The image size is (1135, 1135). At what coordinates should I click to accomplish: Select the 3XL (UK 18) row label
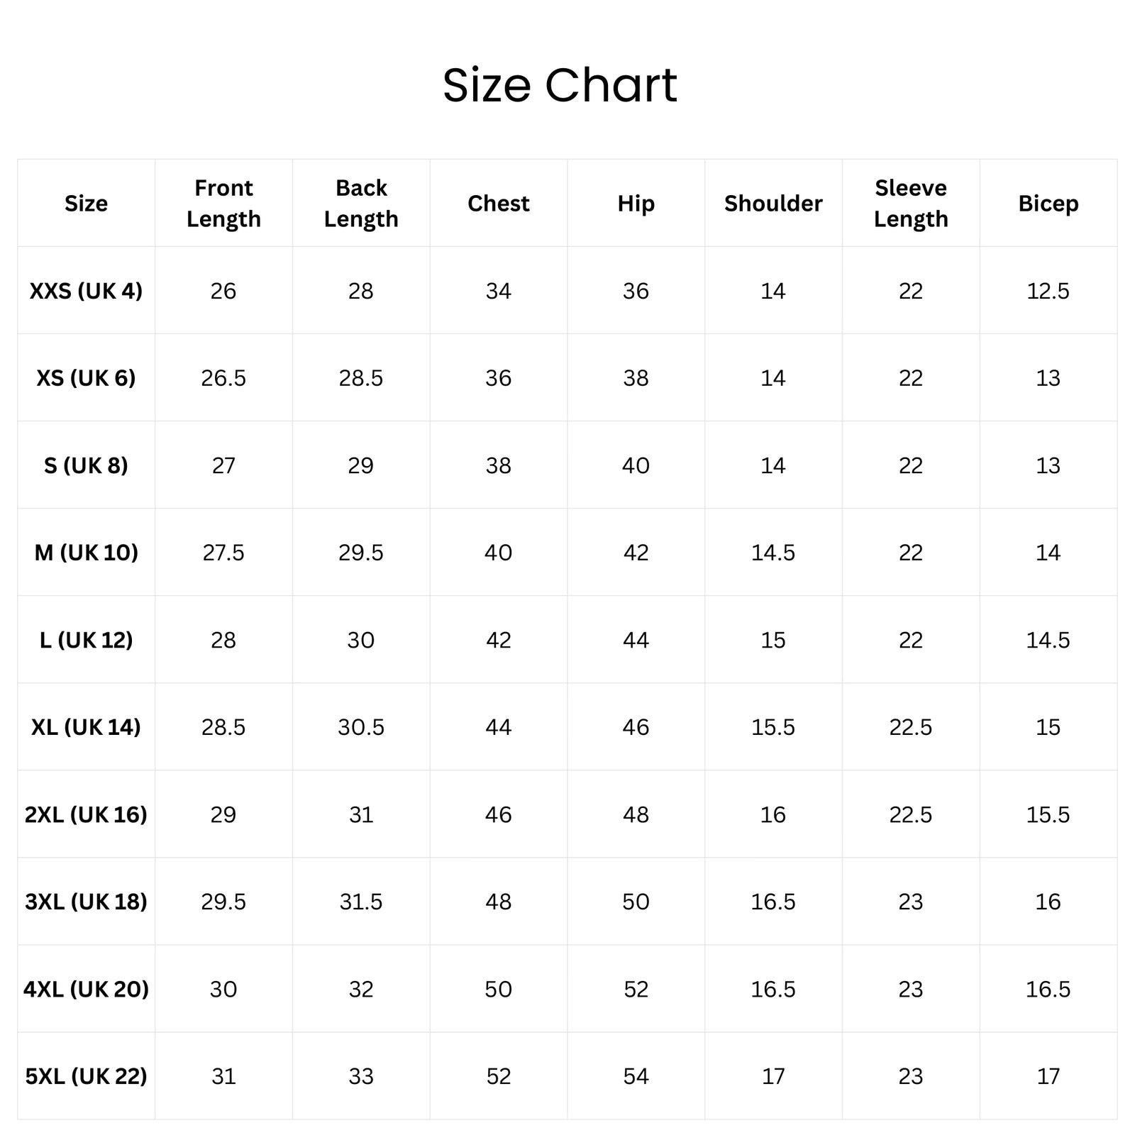point(86,902)
